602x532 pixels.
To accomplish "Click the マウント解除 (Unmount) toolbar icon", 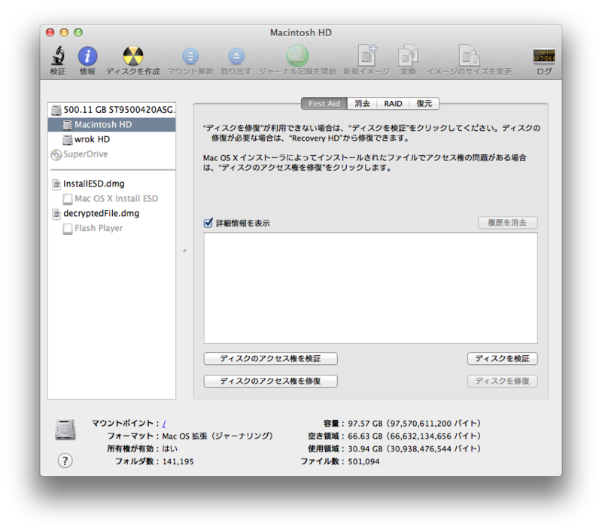I will [x=191, y=56].
